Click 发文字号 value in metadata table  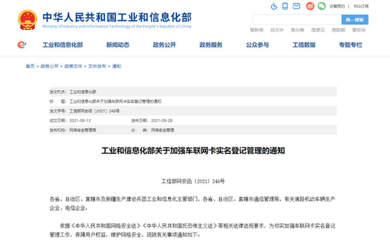(94, 111)
